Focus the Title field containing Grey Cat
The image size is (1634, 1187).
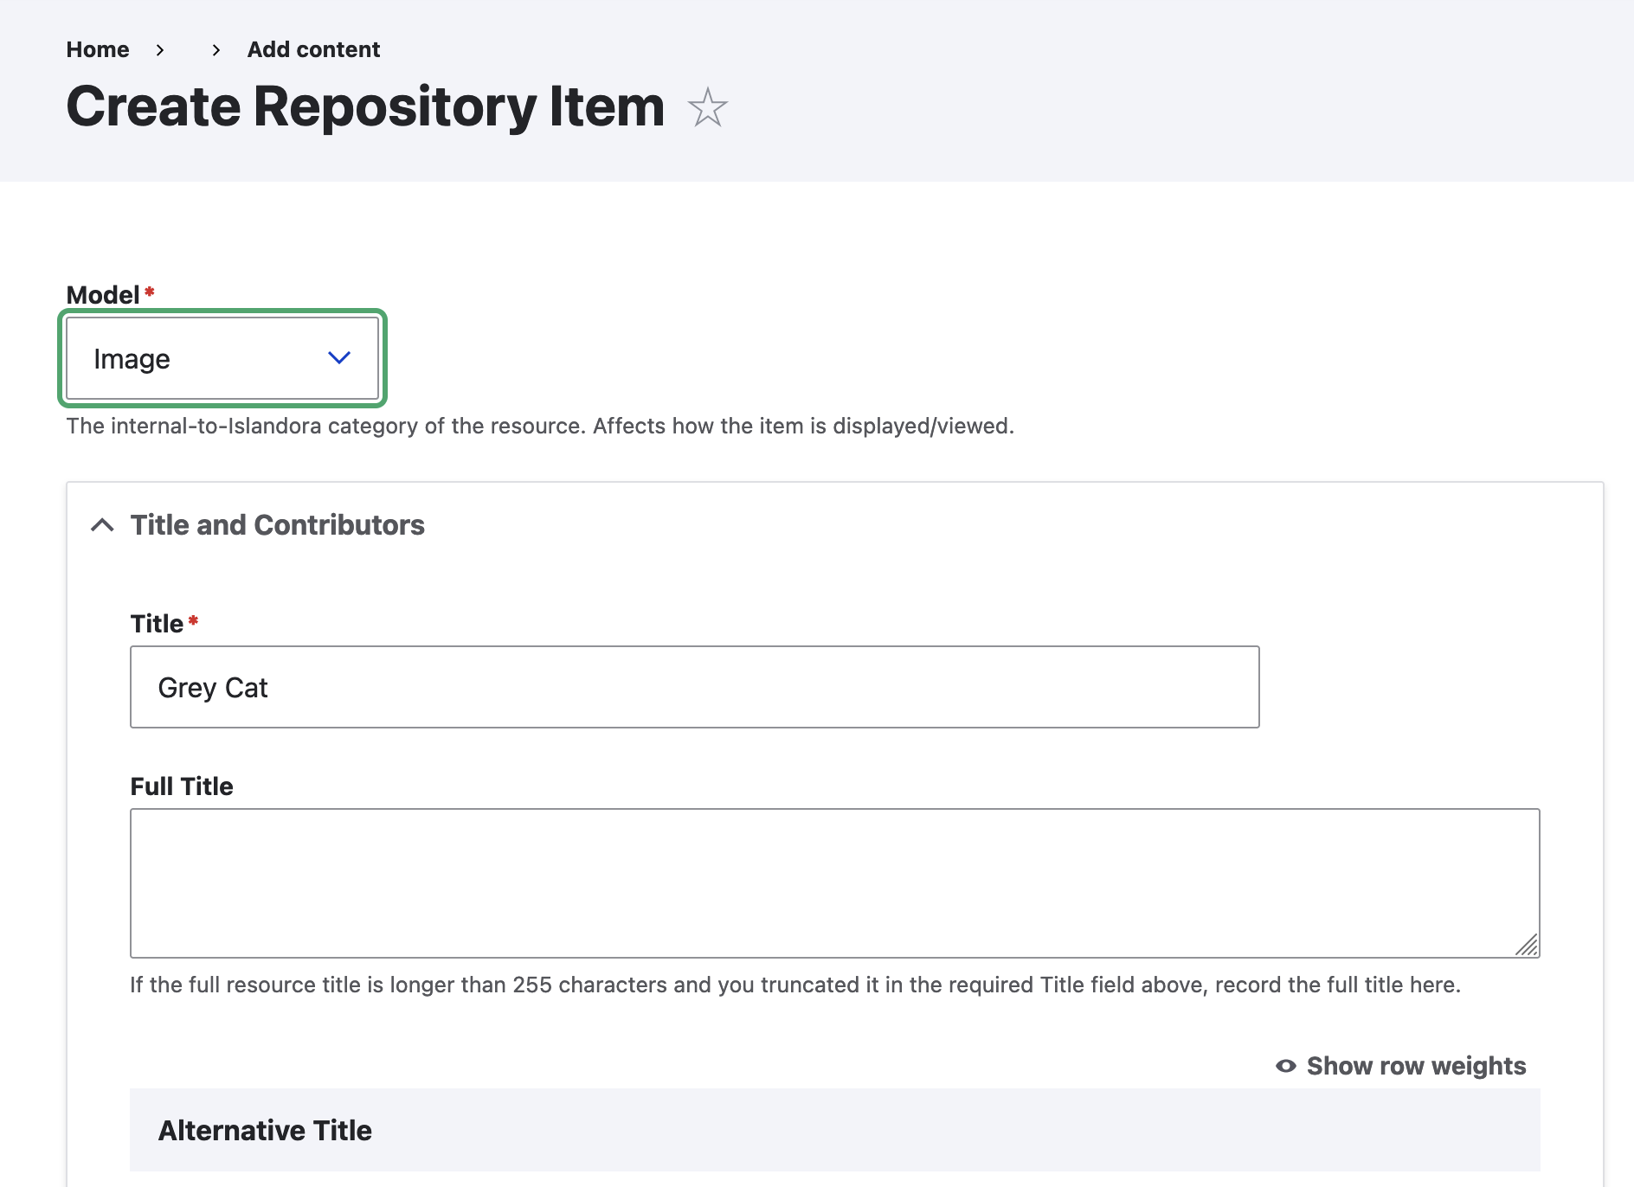(x=694, y=687)
